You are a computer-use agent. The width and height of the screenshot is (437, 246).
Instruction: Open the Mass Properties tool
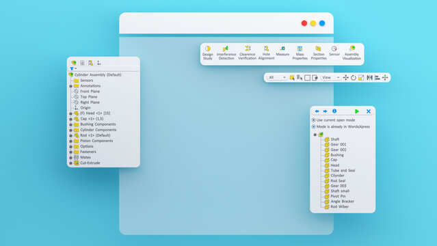pos(300,53)
